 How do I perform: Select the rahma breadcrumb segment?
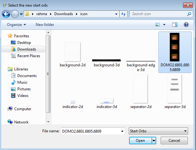41,14
